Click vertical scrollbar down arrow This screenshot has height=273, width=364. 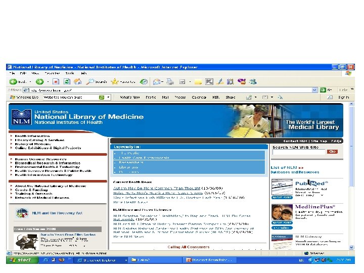(351, 247)
